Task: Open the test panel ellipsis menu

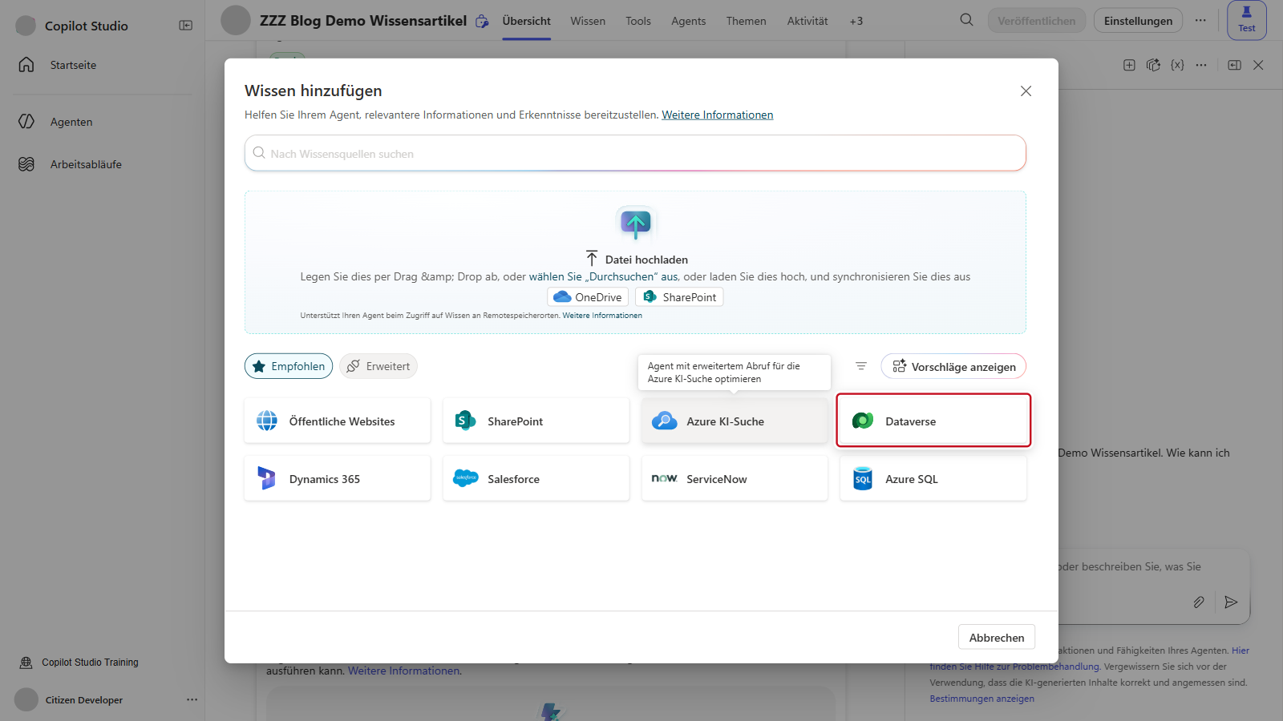Action: pos(1200,65)
